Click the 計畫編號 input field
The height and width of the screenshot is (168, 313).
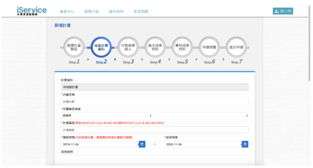coord(155,130)
